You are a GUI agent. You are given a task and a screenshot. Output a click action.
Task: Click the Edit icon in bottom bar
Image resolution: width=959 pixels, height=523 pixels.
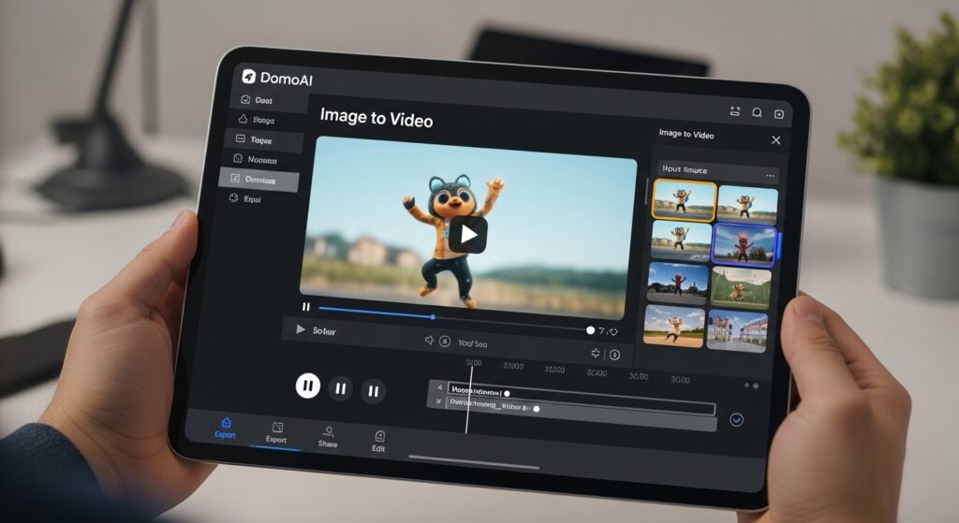[378, 437]
